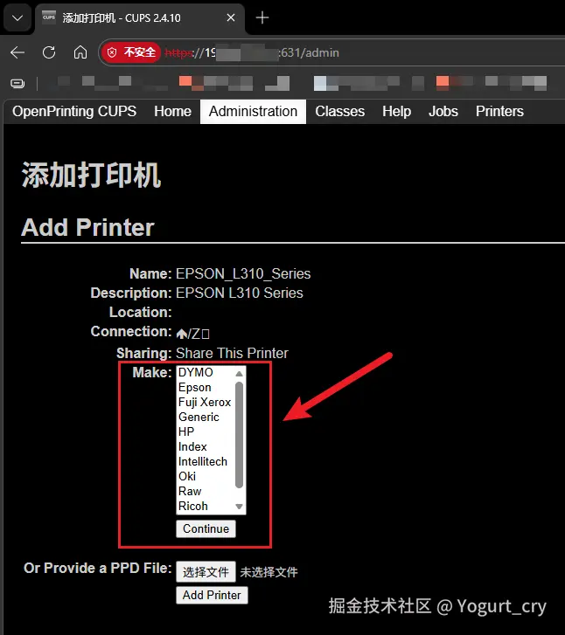
Task: Click the Add Printer button
Action: click(212, 595)
